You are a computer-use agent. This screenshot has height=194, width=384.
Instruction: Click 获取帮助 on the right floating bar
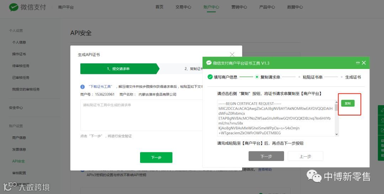382,148
